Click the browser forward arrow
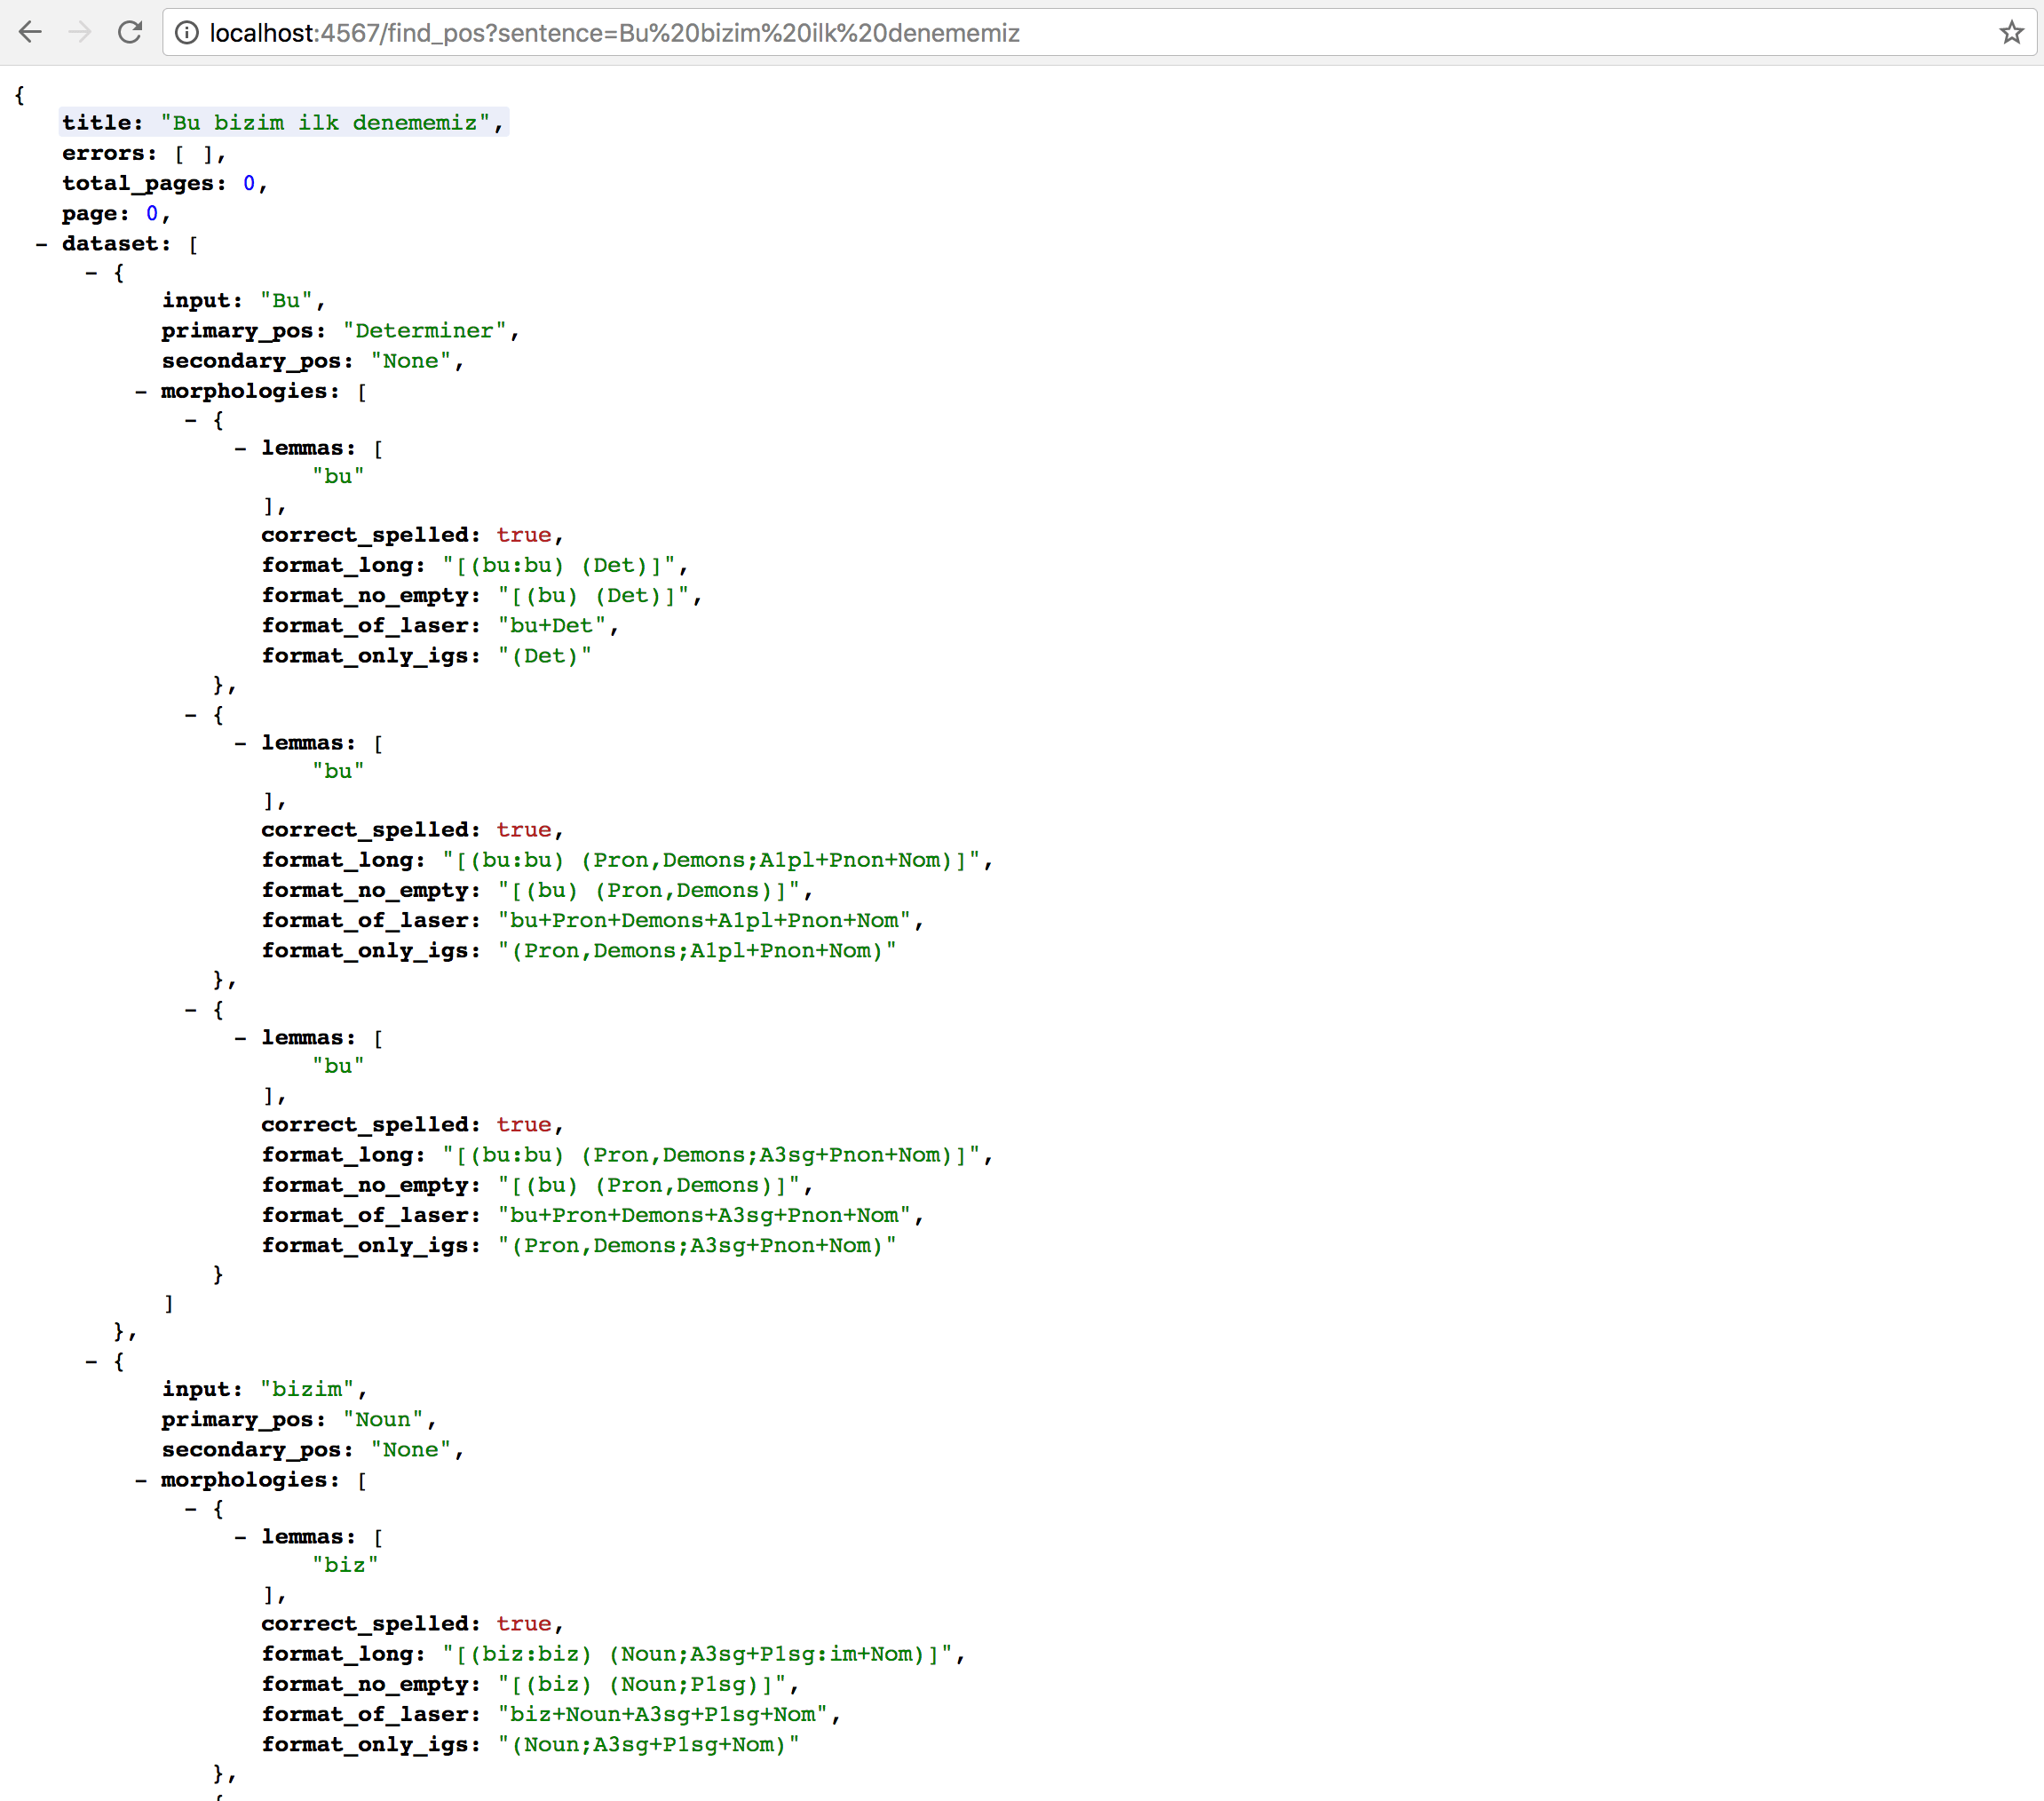 point(80,33)
